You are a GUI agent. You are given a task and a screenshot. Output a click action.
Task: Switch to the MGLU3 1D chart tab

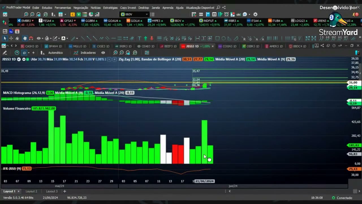pyautogui.click(x=77, y=46)
